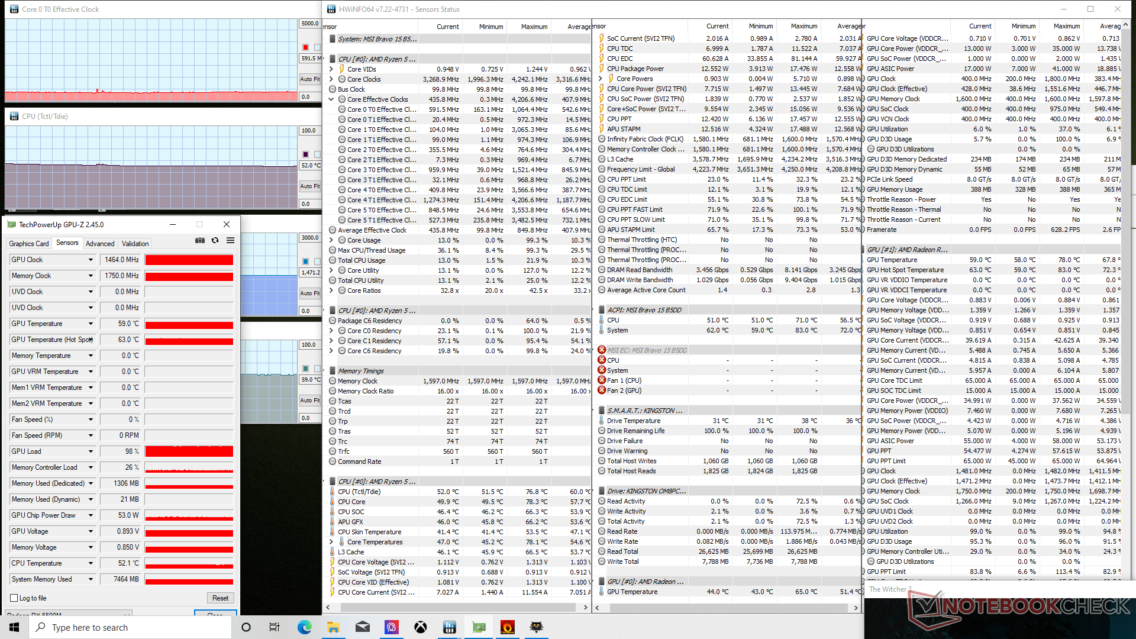The width and height of the screenshot is (1136, 639).
Task: Open the Advanced tab in GPU-Z
Action: coord(100,244)
